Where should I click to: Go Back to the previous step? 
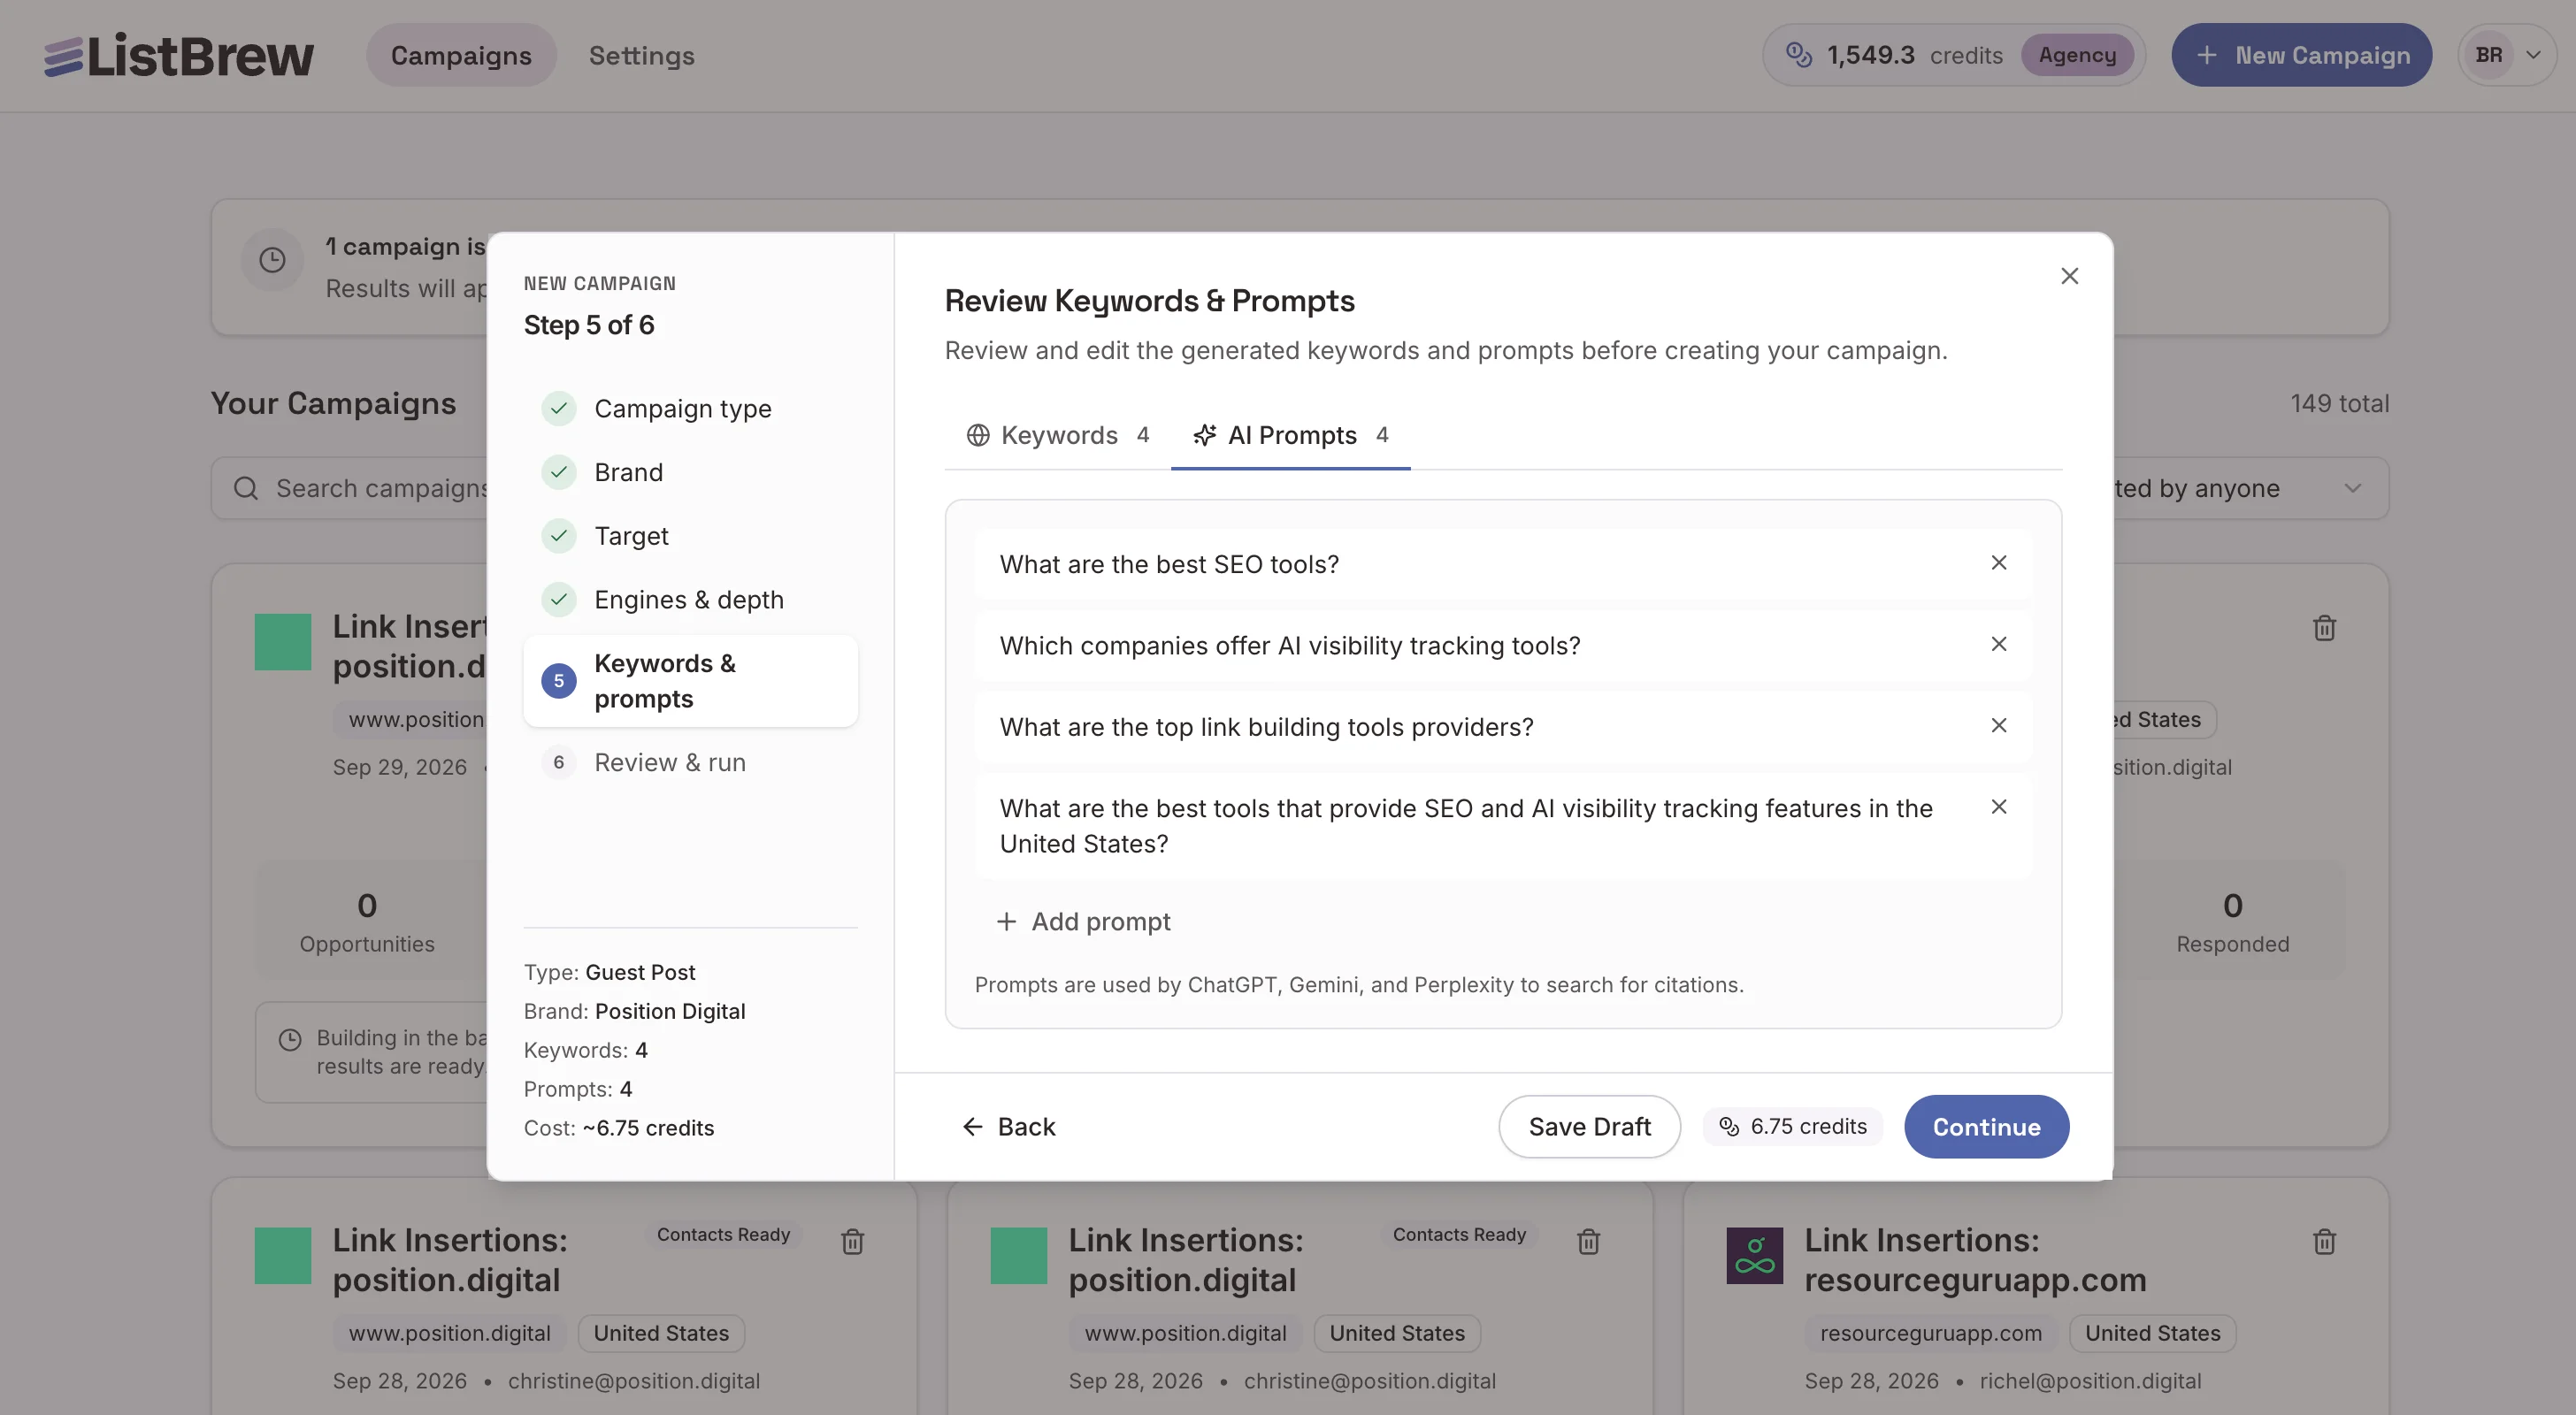pyautogui.click(x=1009, y=1127)
